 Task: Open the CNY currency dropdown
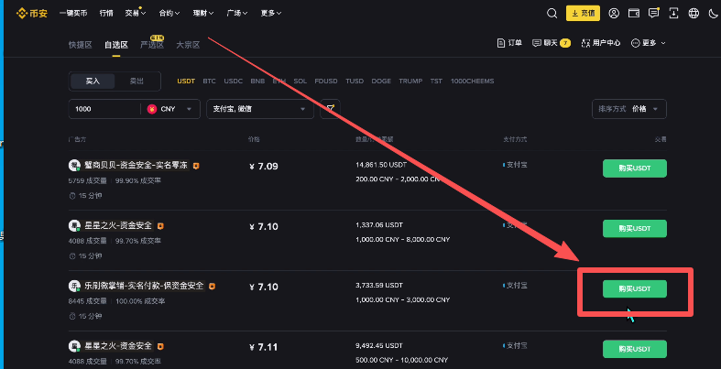(x=171, y=109)
